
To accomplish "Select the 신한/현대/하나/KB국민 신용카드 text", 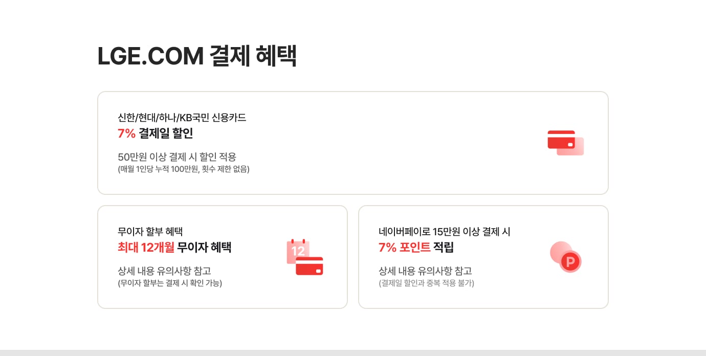I will tap(182, 118).
